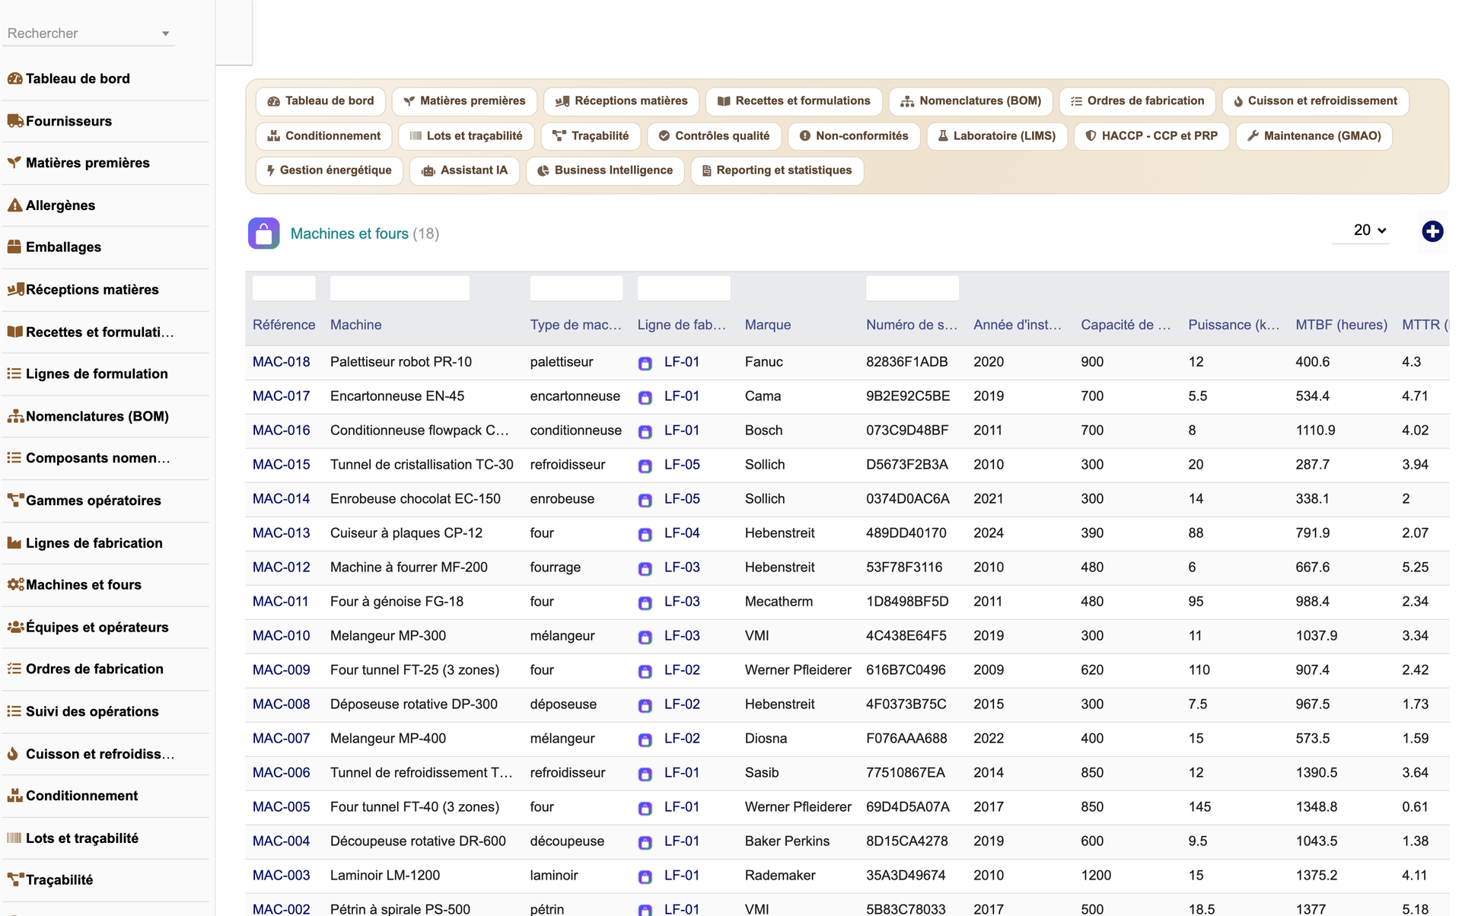1481x916 pixels.
Task: Open the Business Intelligence tab
Action: tap(605, 170)
